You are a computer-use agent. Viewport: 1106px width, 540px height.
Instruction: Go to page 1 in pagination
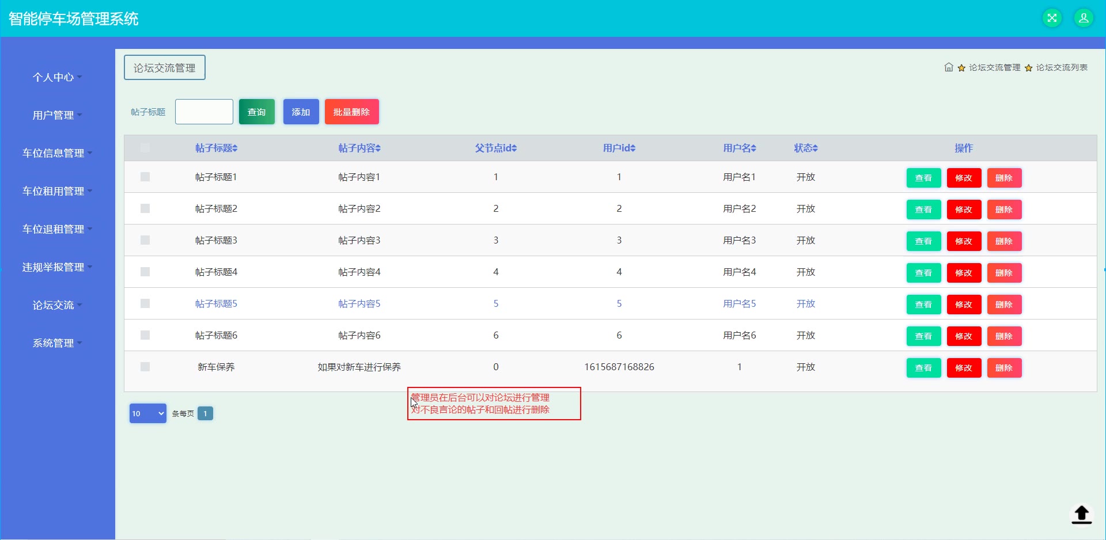[x=205, y=413]
